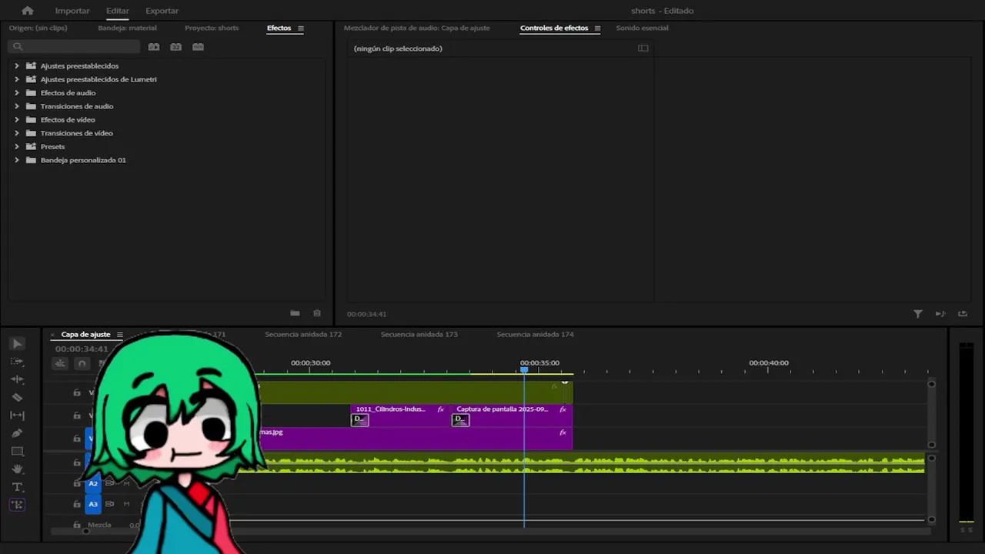
Task: Select the Track Select Forward tool
Action: (x=17, y=362)
